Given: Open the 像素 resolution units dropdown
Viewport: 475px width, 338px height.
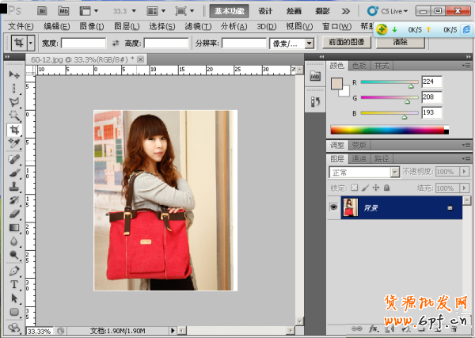Looking at the screenshot, I should [x=292, y=43].
